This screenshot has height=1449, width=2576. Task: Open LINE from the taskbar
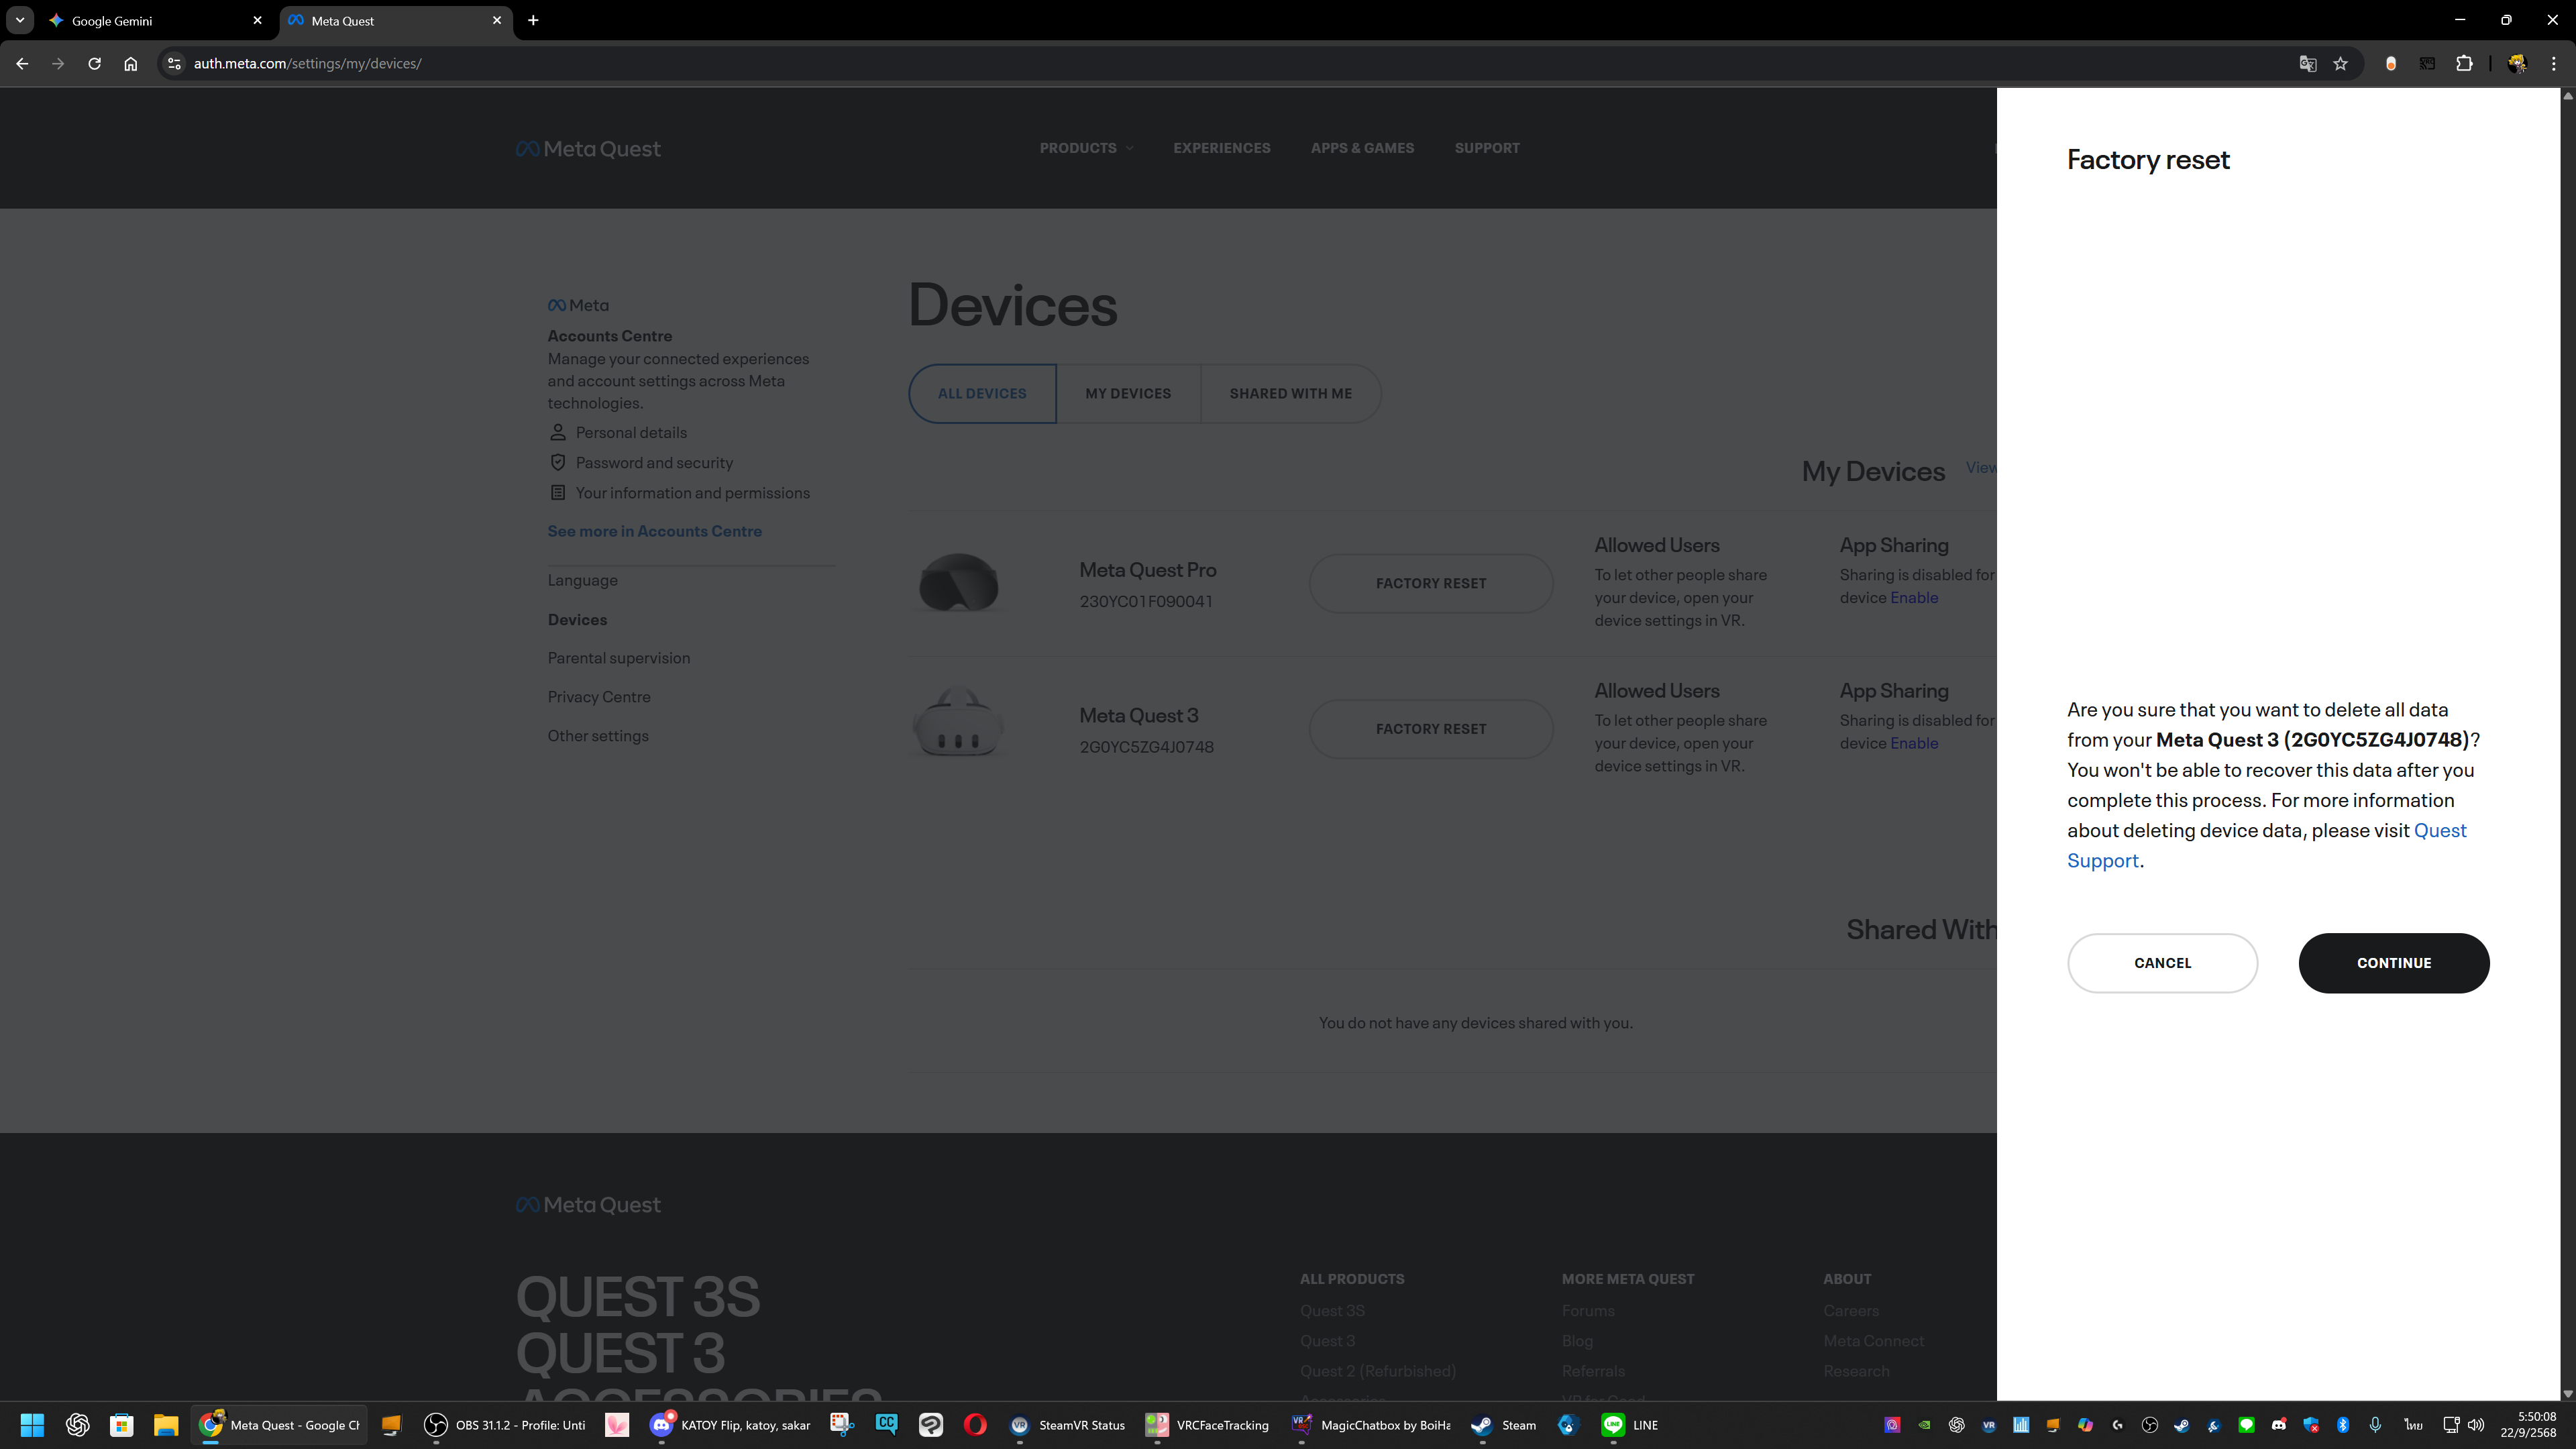(1630, 1425)
